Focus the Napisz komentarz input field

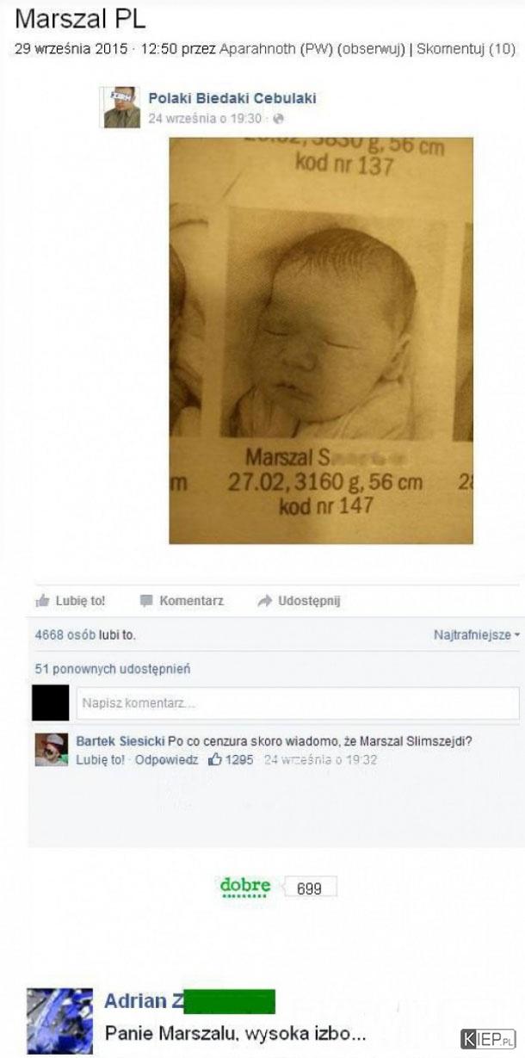click(x=298, y=703)
